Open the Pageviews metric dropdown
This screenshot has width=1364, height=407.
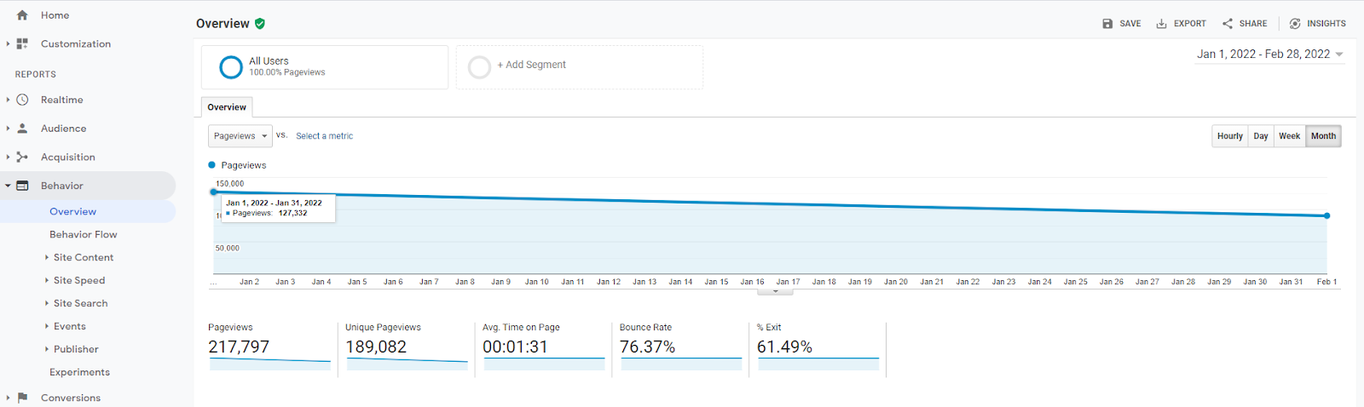point(240,136)
